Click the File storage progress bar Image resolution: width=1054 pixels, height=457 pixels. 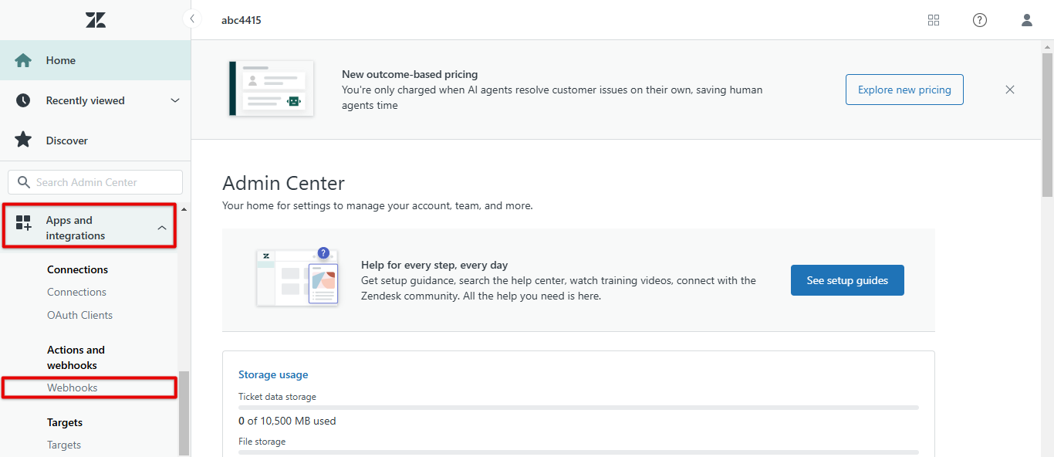pos(578,452)
